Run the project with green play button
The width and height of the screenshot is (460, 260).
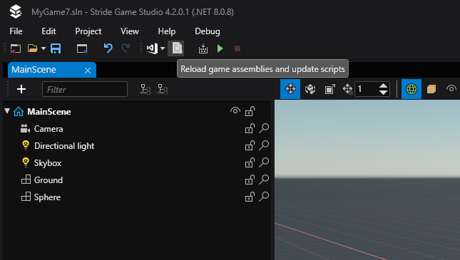[220, 48]
